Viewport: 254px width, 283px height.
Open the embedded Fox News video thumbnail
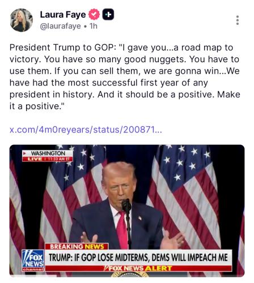127,211
